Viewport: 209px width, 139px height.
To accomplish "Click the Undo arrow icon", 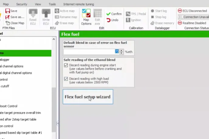I will [x=108, y=20].
